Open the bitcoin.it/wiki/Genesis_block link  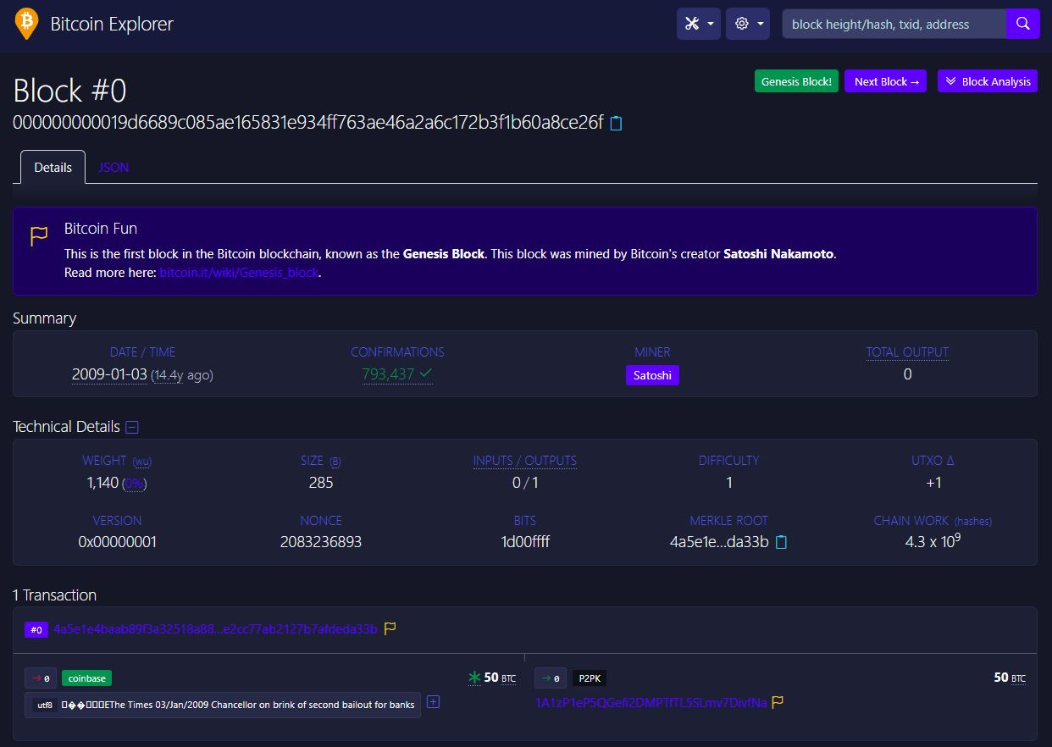point(240,273)
